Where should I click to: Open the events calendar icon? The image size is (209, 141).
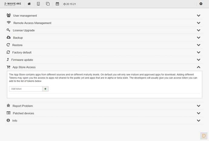click(x=58, y=4)
